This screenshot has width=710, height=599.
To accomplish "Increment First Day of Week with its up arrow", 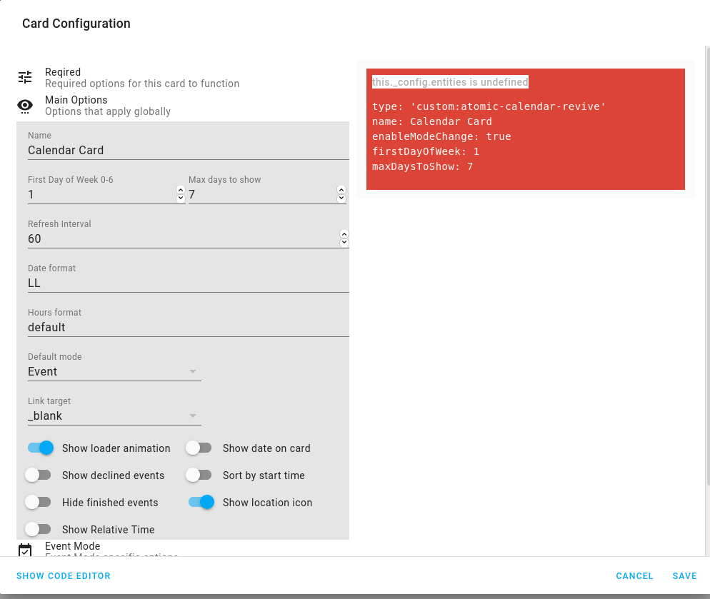I will (x=180, y=190).
